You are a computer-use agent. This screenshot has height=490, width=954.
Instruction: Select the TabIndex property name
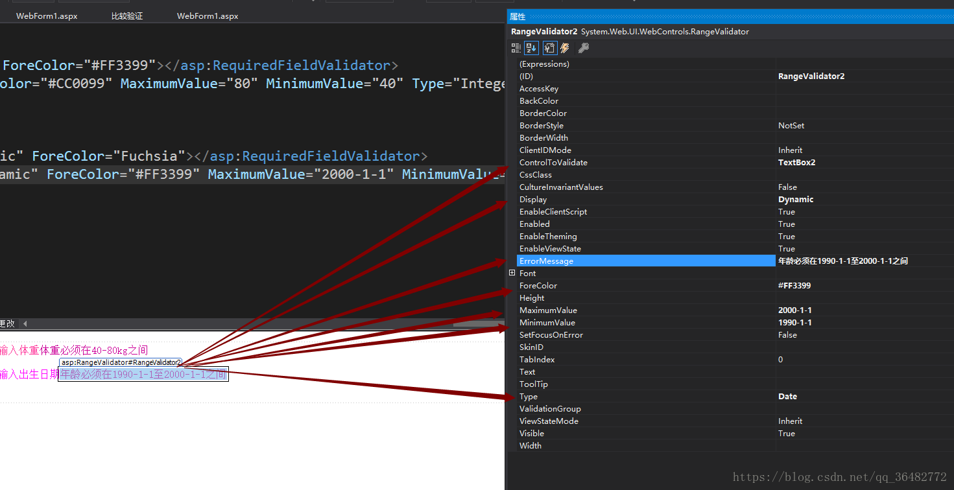coord(537,360)
